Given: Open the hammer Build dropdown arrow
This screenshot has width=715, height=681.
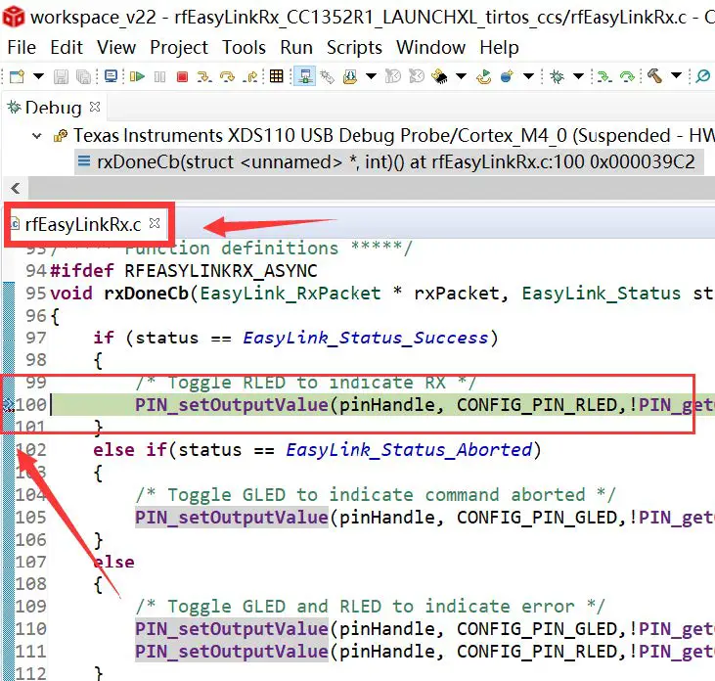Looking at the screenshot, I should [x=677, y=75].
